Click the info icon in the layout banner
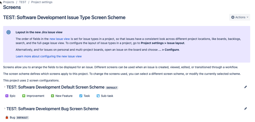Viewport: 255px width, 122px height. 8,32
